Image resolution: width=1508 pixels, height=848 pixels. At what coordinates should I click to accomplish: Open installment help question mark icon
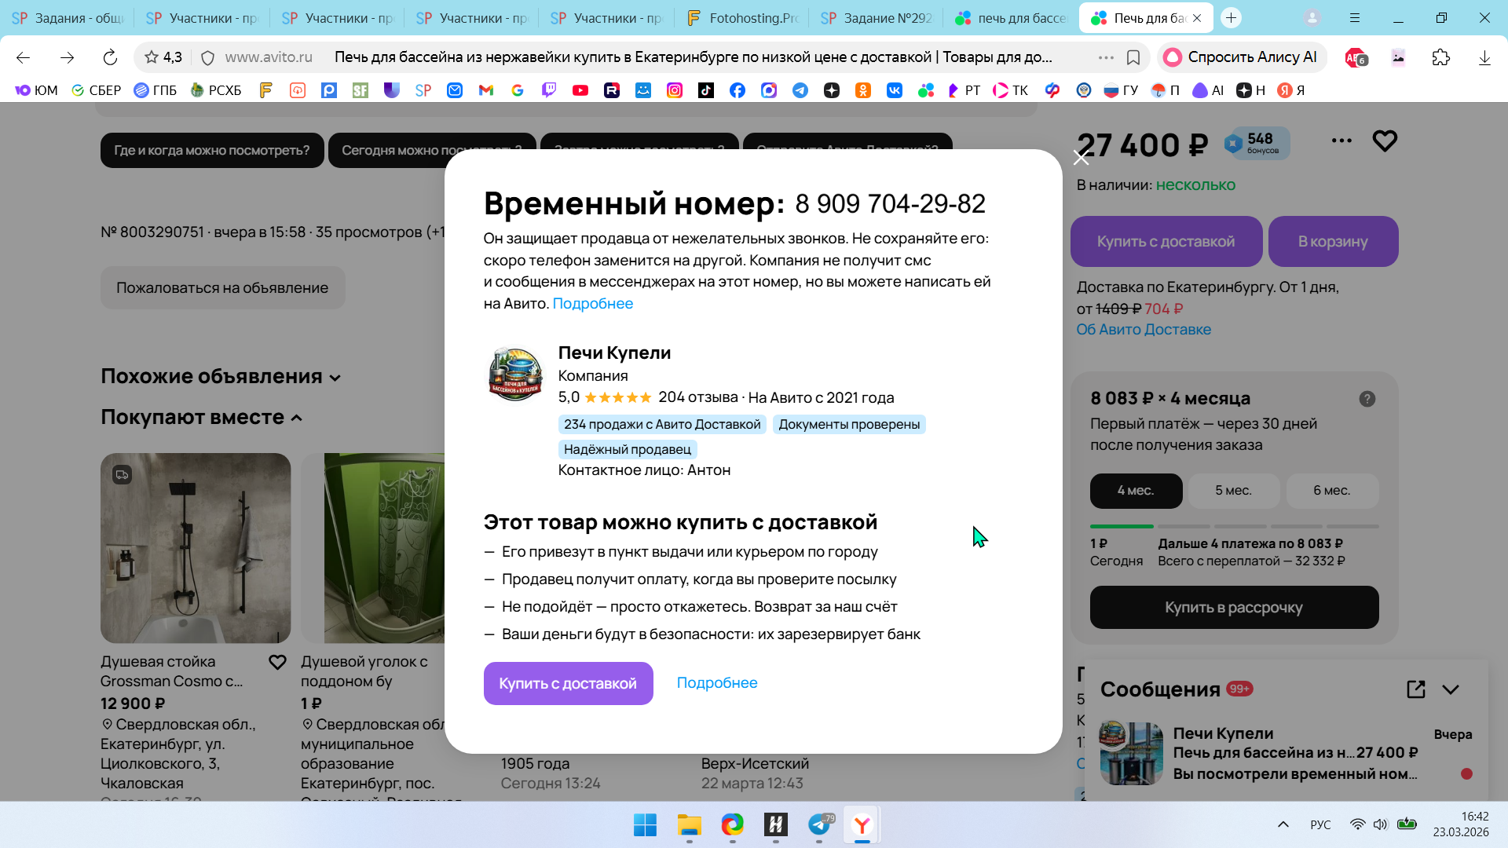[x=1367, y=399]
